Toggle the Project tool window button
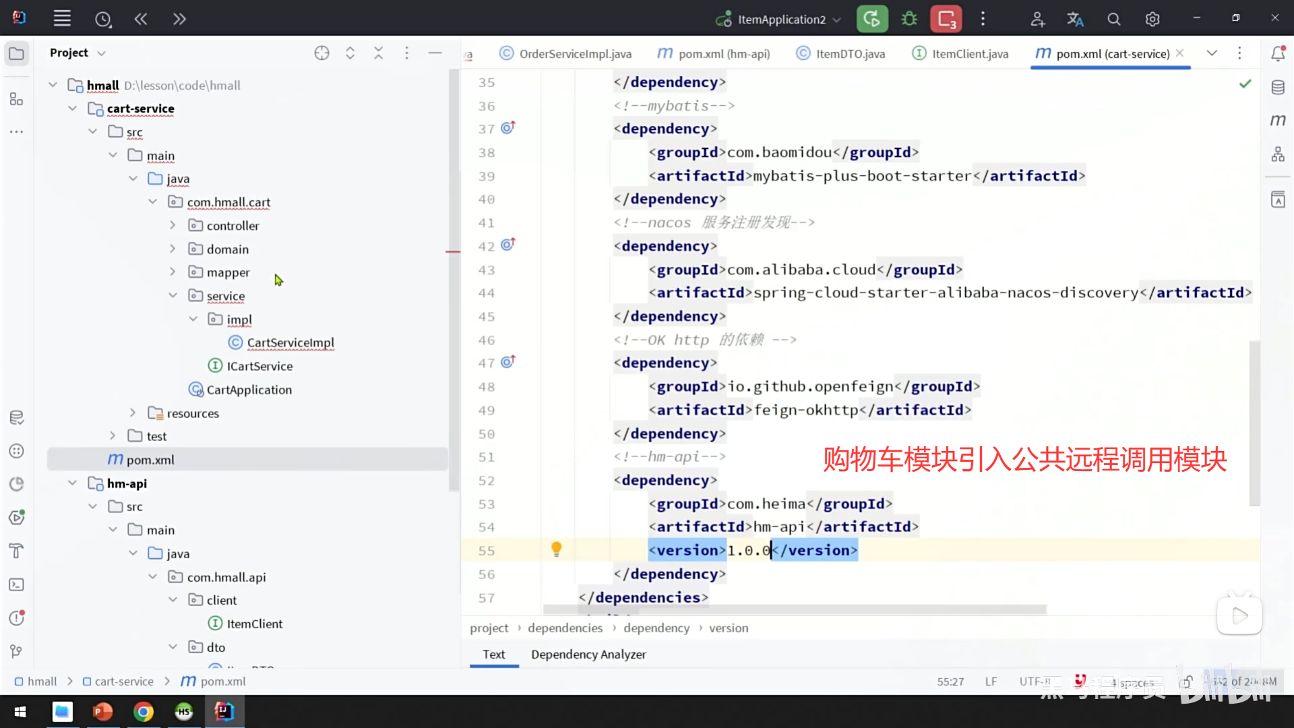This screenshot has width=1294, height=728. [x=16, y=53]
